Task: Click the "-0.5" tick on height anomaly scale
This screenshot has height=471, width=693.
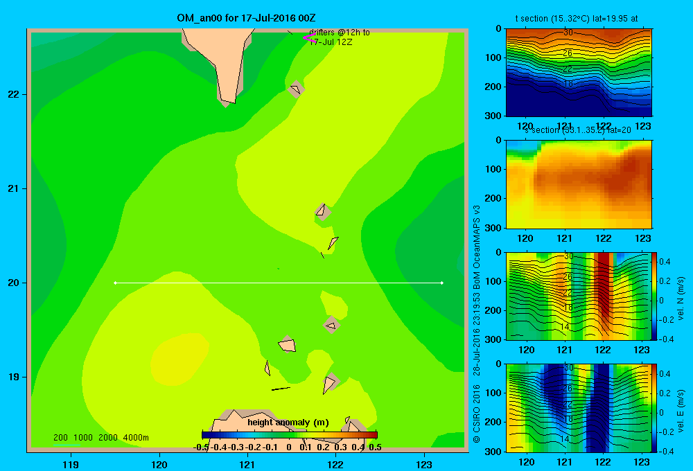Action: (201, 447)
